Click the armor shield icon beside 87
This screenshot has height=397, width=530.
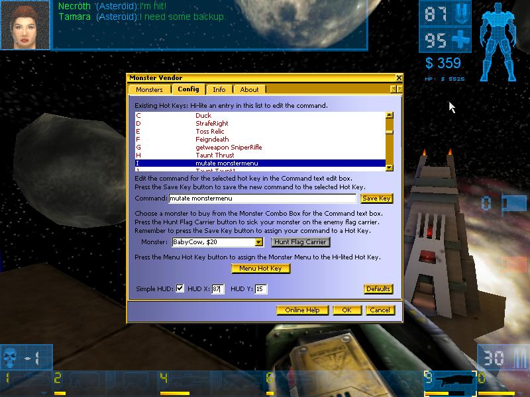click(463, 13)
